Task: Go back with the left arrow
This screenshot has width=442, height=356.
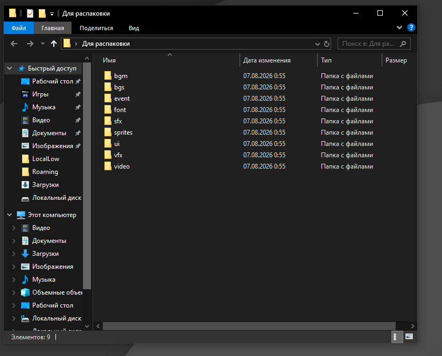Action: 14,44
